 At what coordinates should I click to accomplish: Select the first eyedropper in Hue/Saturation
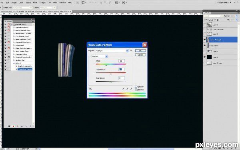[123, 89]
